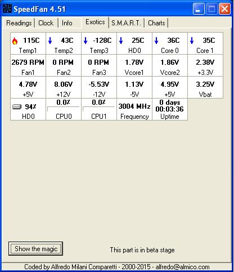
Task: Open the Charts tab
Action: (x=156, y=23)
